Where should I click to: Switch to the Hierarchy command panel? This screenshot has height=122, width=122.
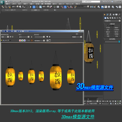[x=110, y=15]
